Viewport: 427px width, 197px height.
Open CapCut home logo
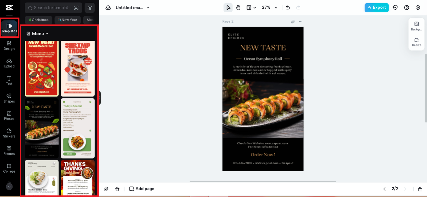click(9, 7)
